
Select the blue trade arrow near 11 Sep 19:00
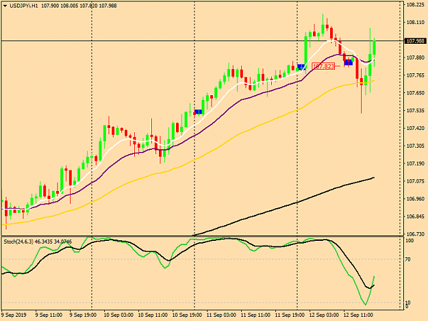[301, 67]
